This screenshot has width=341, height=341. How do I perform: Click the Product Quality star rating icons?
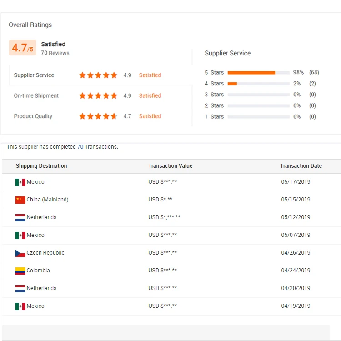(x=98, y=116)
